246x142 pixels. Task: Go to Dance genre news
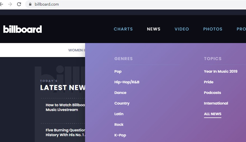click(x=120, y=93)
